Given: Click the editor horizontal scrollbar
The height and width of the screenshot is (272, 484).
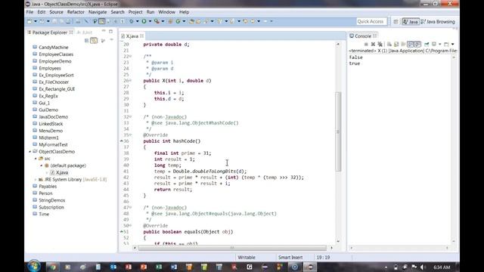Looking at the screenshot, I should pos(232,248).
